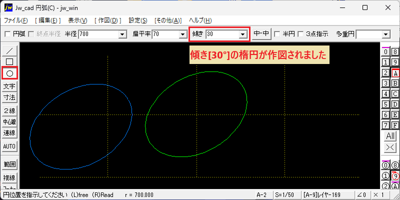This screenshot has height=200, width=400.
Task: Pick the 中心線 center line tool
Action: tap(9, 122)
